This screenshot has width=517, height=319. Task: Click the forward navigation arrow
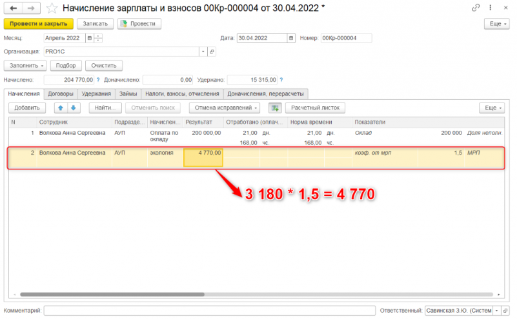click(x=32, y=8)
